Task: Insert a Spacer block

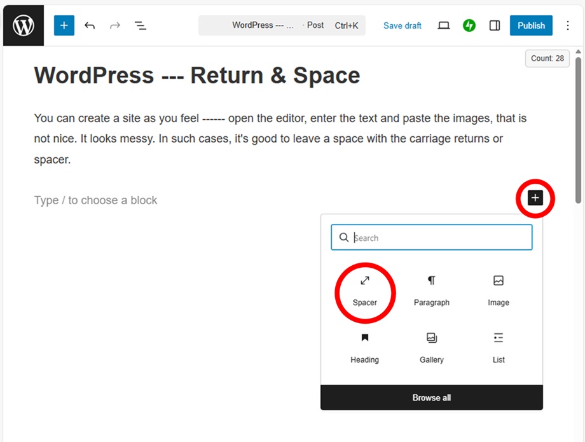Action: point(365,291)
